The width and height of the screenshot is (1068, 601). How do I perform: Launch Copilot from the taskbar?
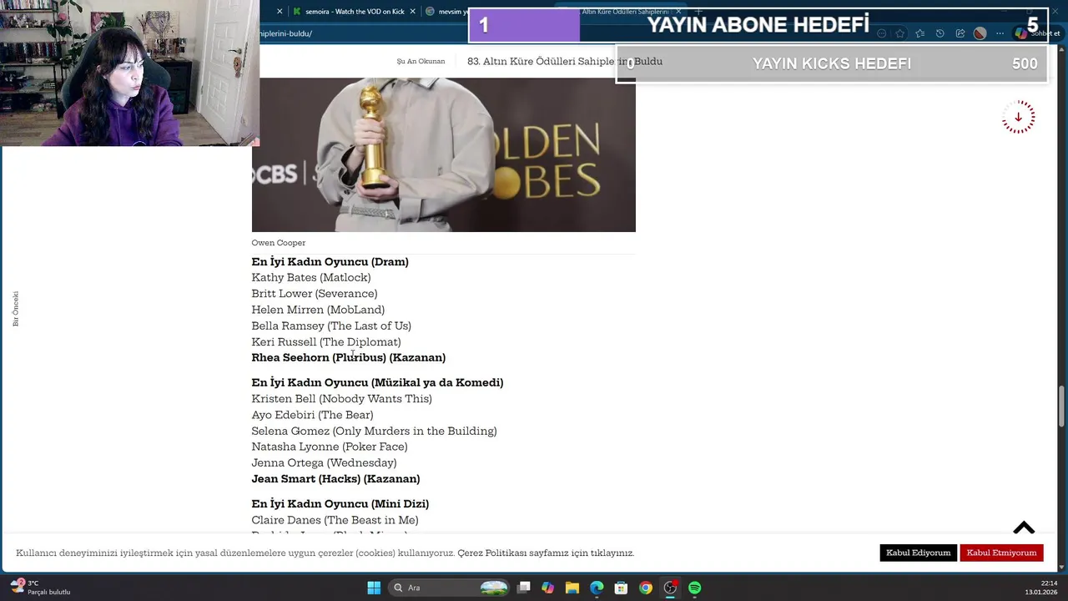coord(548,588)
